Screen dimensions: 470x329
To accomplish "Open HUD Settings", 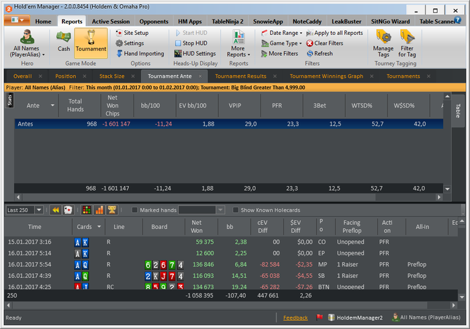I will (x=195, y=53).
